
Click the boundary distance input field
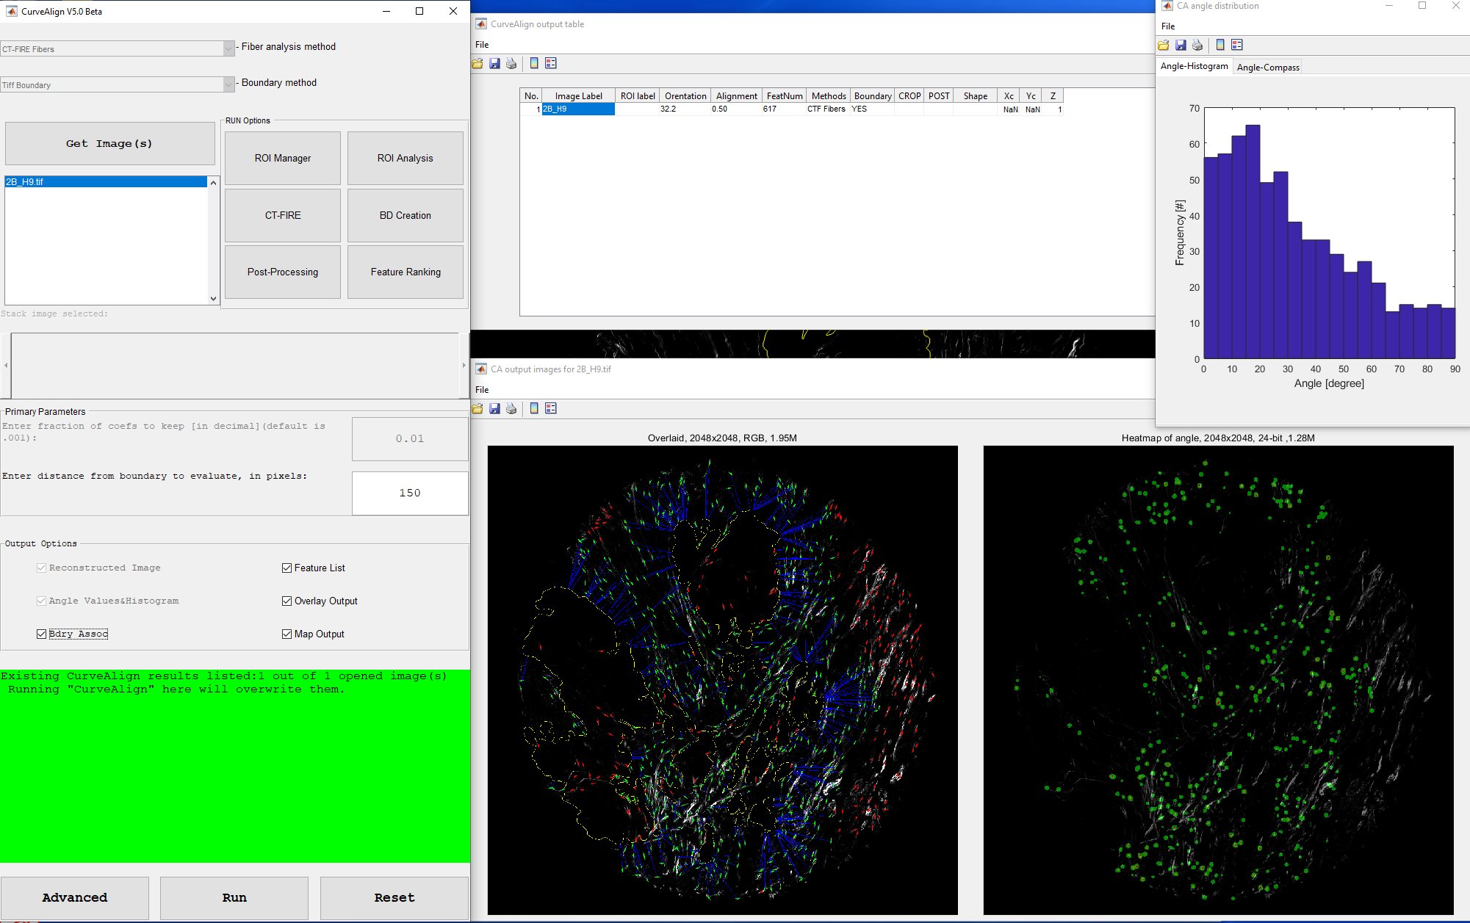[410, 493]
